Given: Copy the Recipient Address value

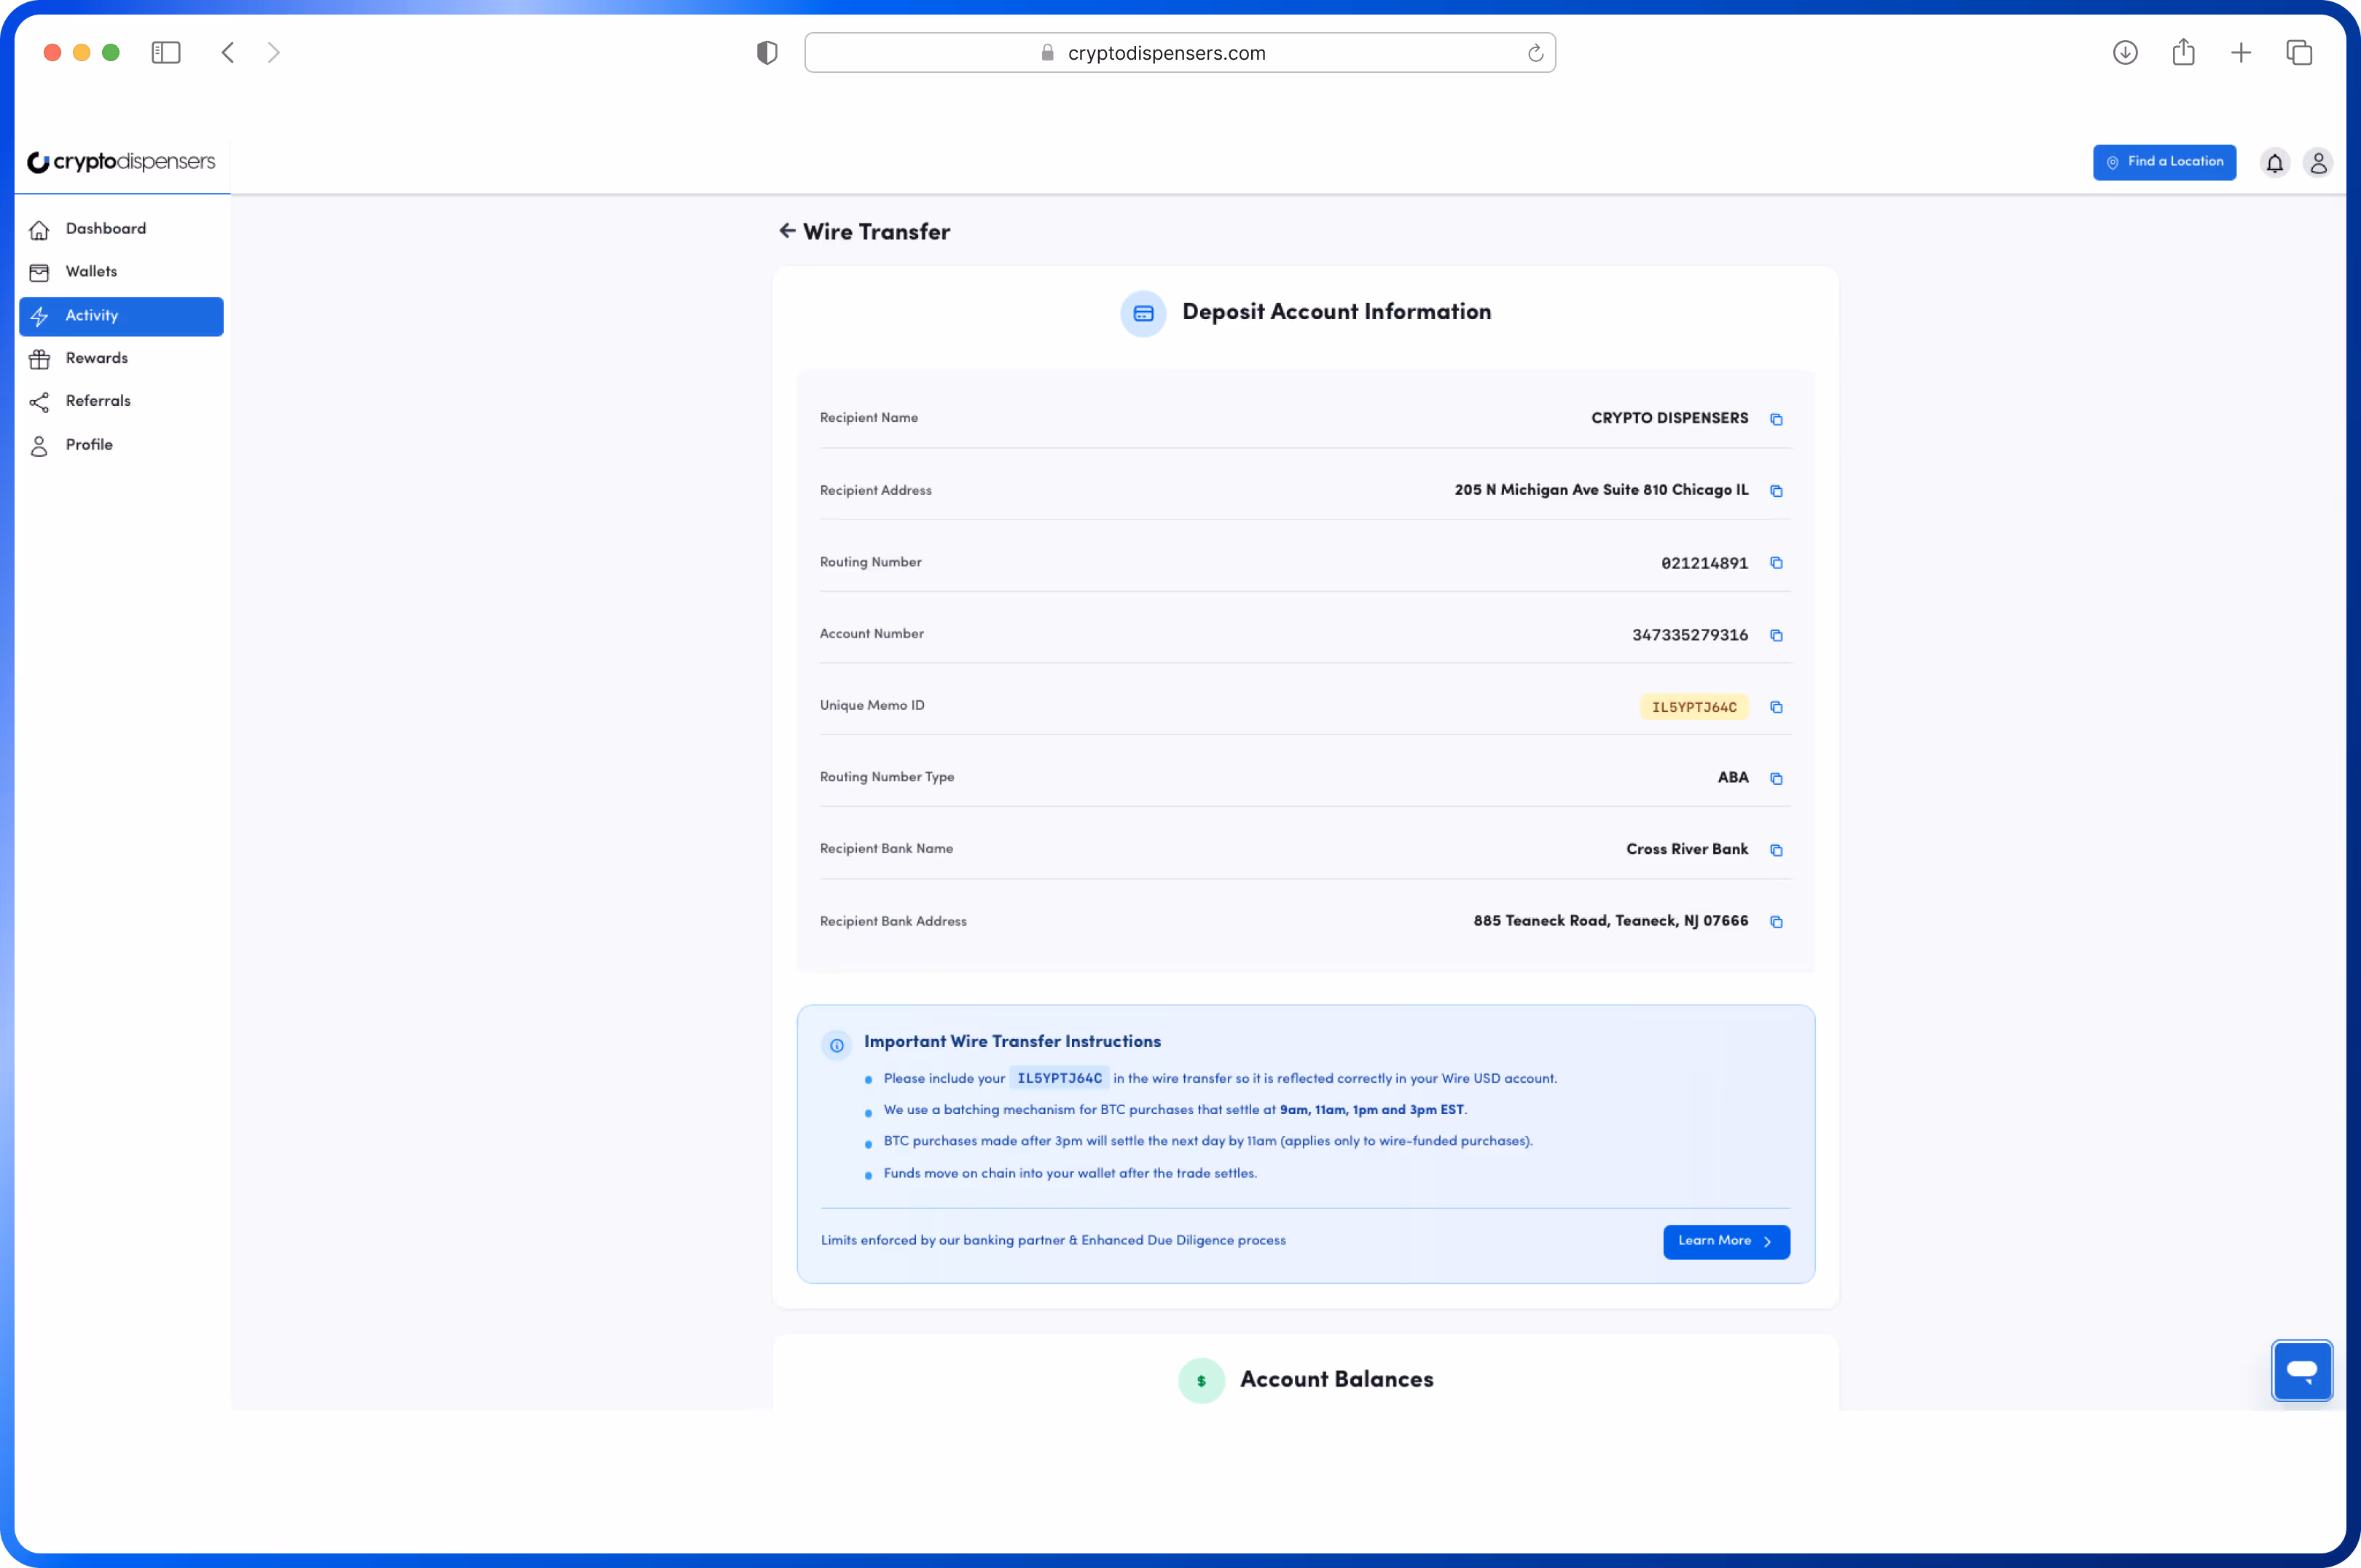Looking at the screenshot, I should (x=1776, y=491).
